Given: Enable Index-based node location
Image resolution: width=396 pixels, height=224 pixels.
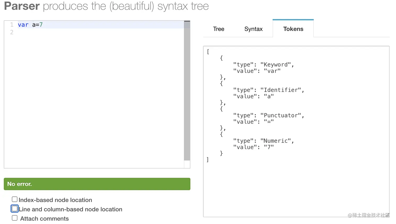Looking at the screenshot, I should point(14,199).
